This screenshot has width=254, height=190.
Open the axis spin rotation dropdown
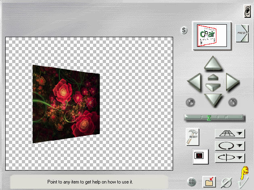click(230, 158)
